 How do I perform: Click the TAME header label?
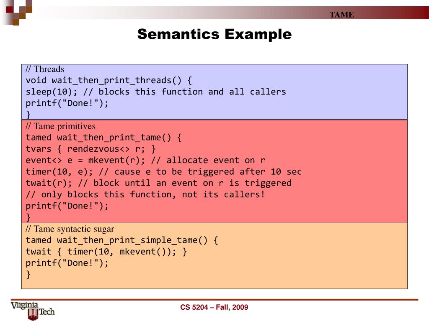(x=341, y=15)
